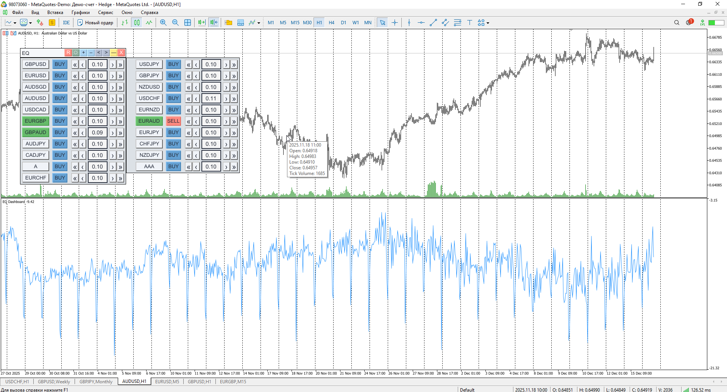
Task: Select the M15 timeframe
Action: point(295,23)
